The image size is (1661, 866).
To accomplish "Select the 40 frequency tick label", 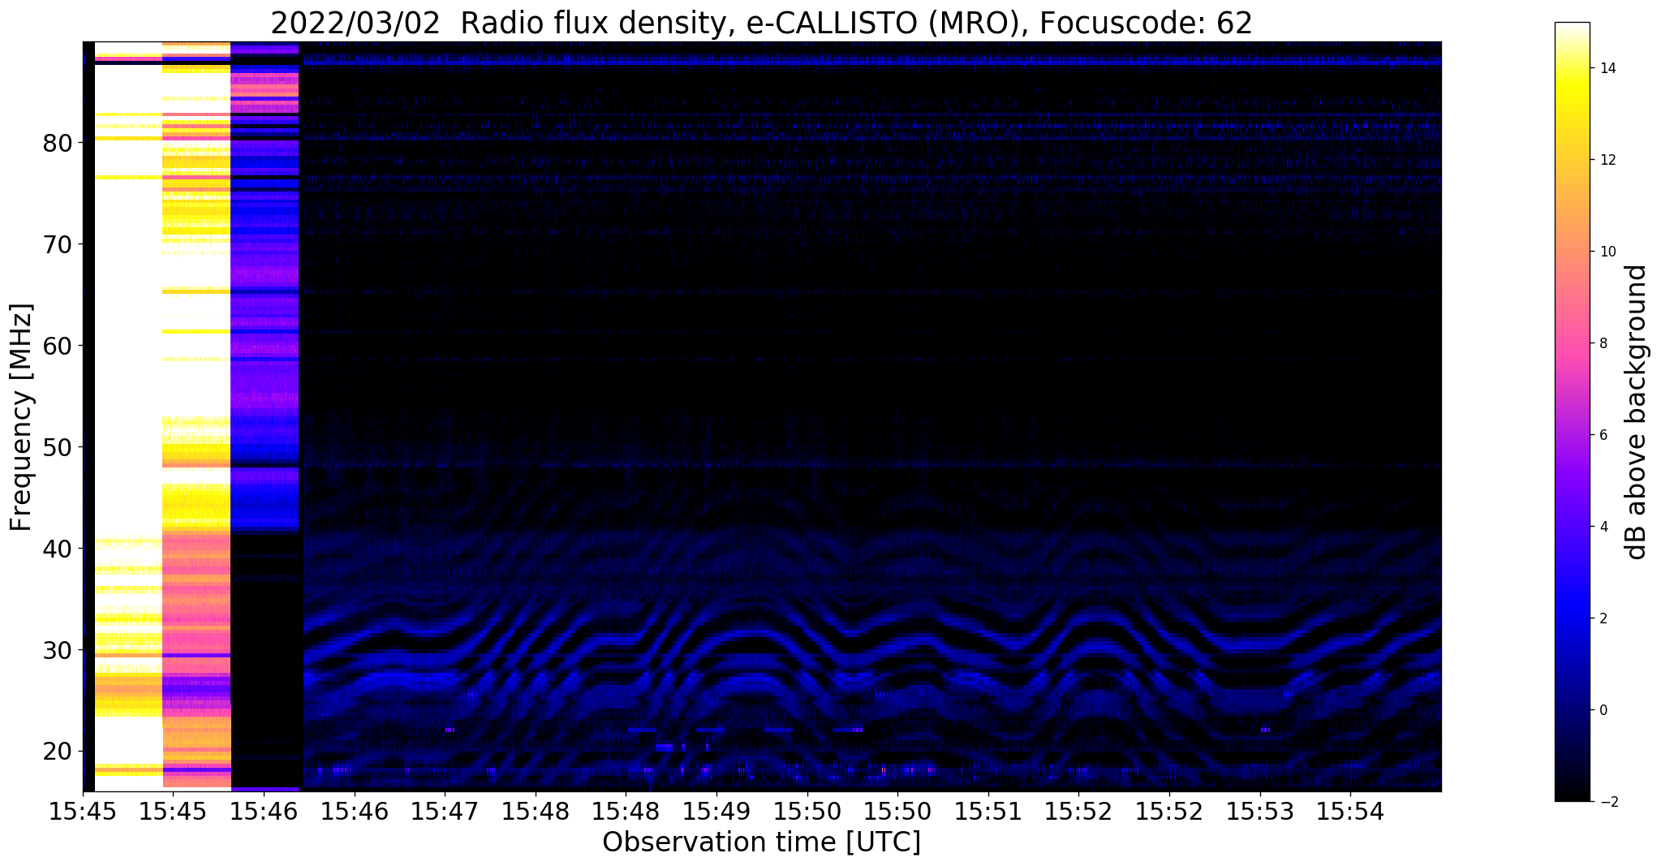I will (58, 549).
